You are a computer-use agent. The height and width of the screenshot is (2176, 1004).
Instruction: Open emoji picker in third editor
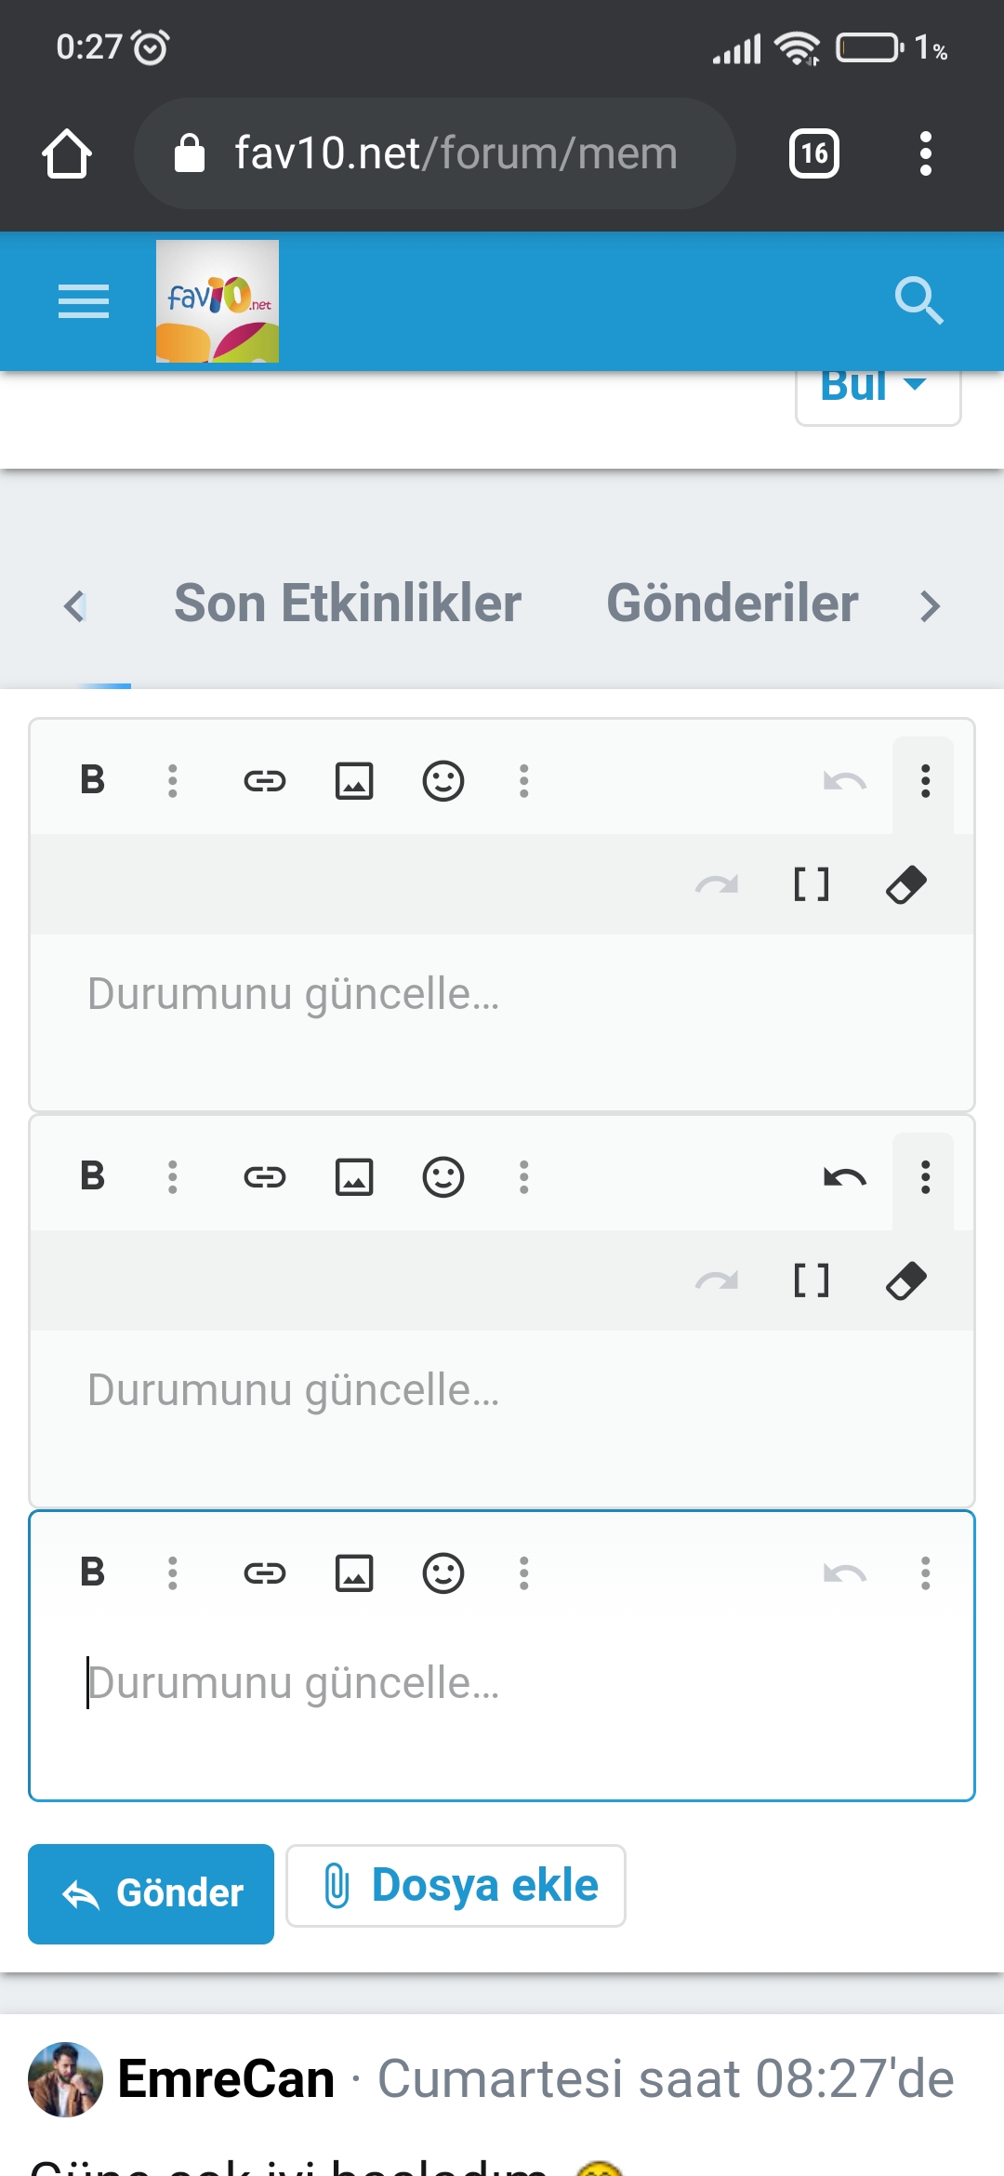click(443, 1573)
